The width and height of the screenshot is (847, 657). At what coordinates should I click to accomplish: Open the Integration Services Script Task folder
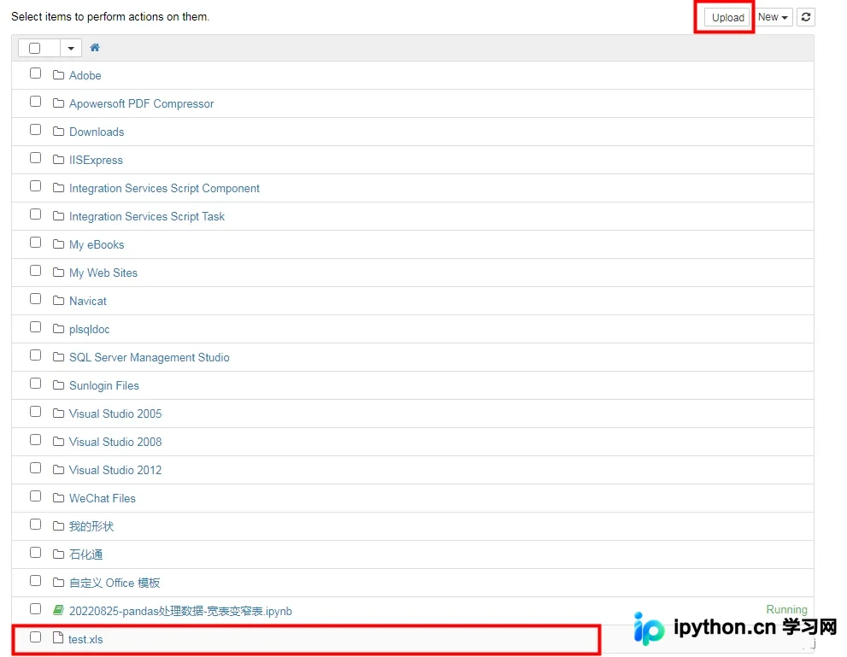click(147, 216)
